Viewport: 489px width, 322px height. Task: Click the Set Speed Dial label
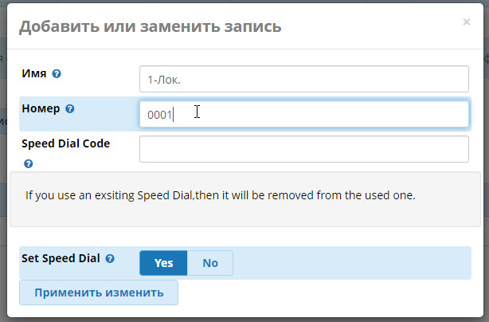(x=61, y=258)
